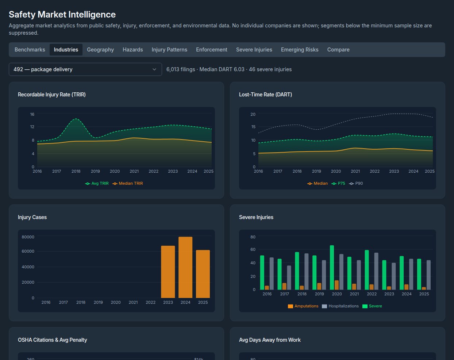
Task: Toggle the P75 legend entry
Action: pyautogui.click(x=338, y=183)
